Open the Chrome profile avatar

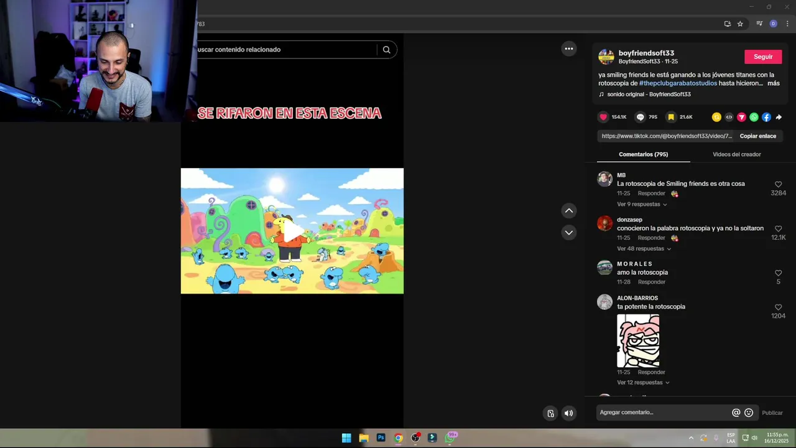pyautogui.click(x=773, y=24)
